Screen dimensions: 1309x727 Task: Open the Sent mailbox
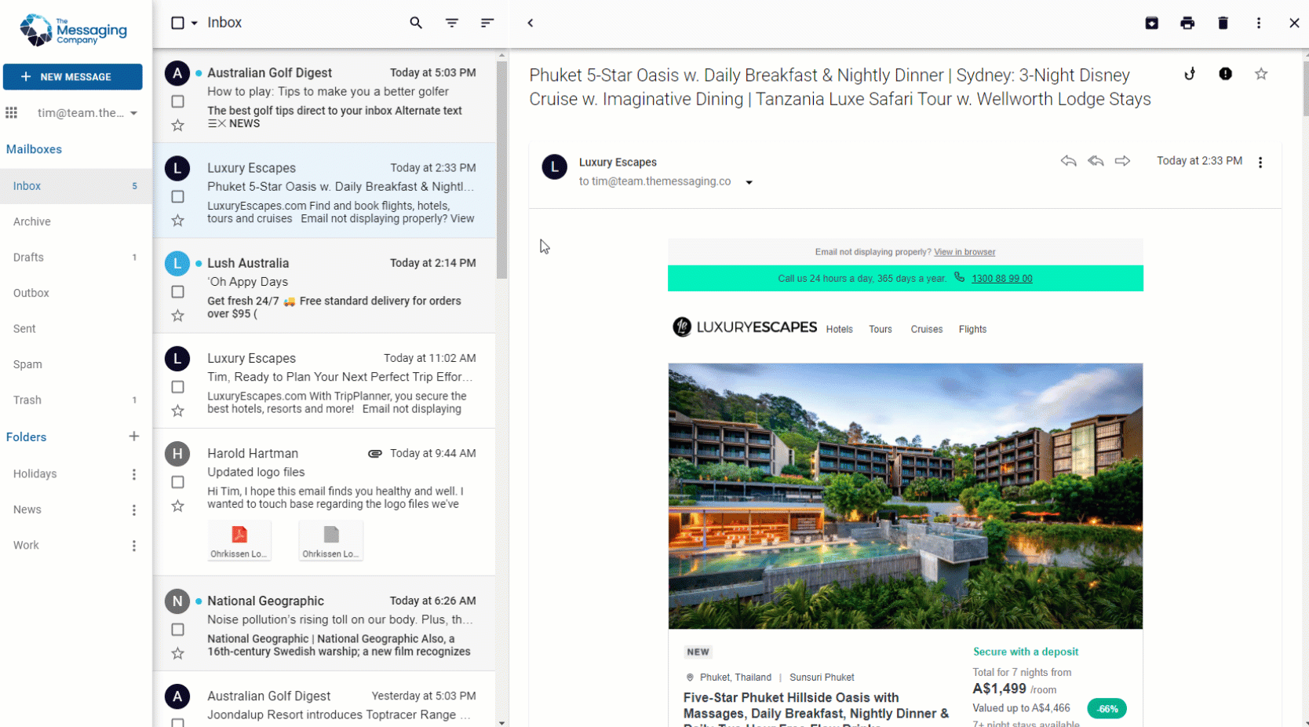(x=76, y=329)
